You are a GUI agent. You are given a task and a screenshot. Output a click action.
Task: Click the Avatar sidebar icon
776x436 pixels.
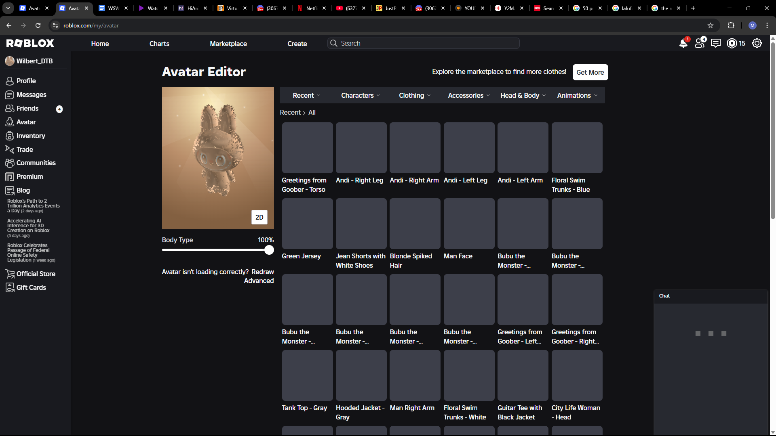pyautogui.click(x=10, y=122)
